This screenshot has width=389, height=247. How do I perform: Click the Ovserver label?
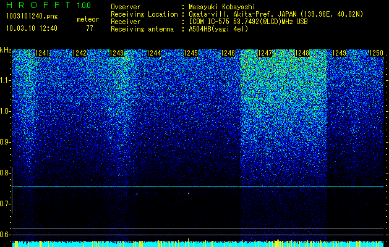(x=126, y=7)
